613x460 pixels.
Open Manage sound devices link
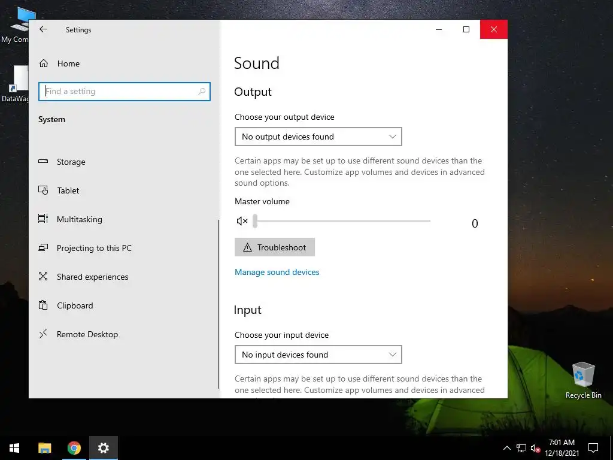(277, 273)
